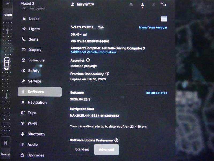Tap the HomeLink garage icon
The image size is (214, 161).
coord(131,5)
